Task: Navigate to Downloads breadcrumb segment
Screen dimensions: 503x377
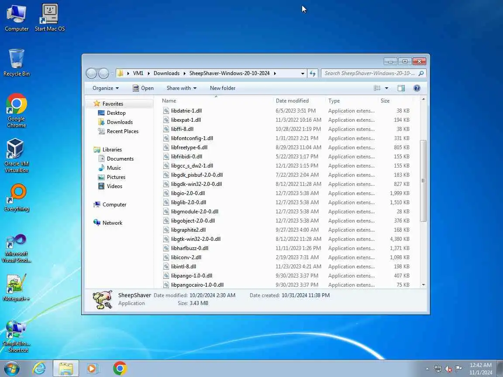Action: (x=166, y=73)
